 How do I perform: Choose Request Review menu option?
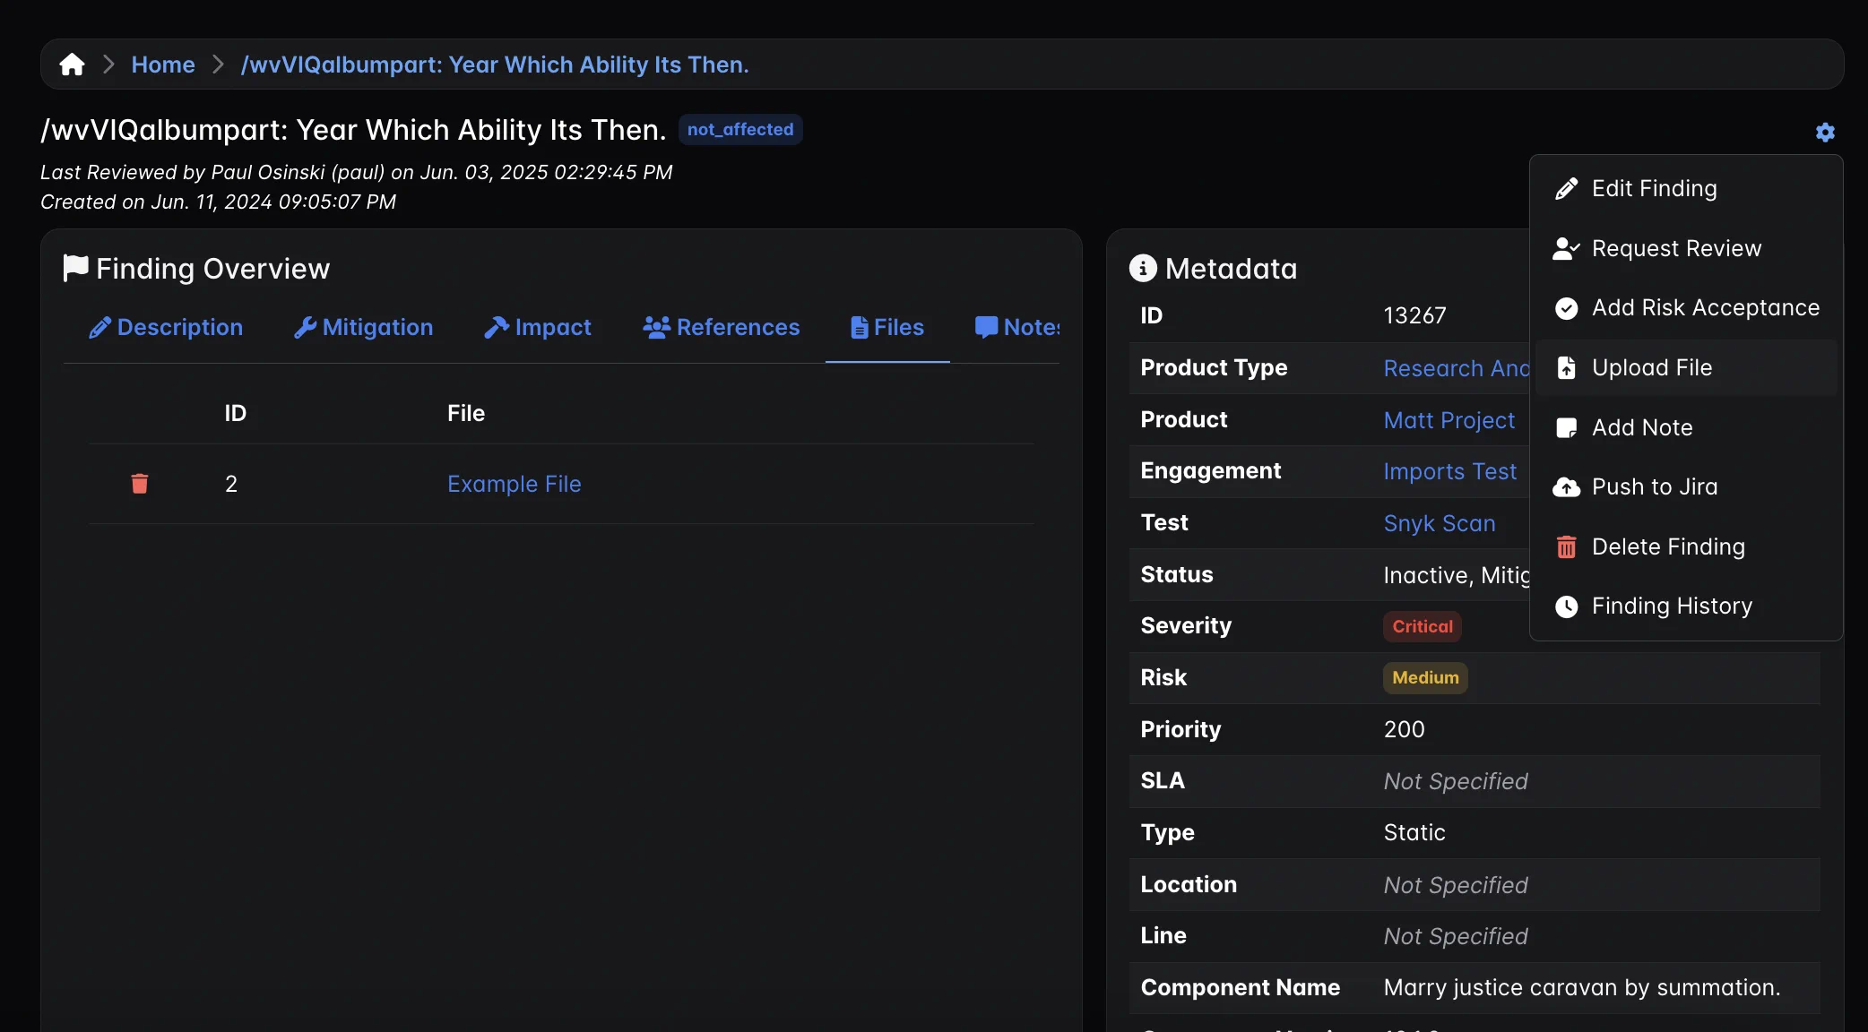(1676, 248)
